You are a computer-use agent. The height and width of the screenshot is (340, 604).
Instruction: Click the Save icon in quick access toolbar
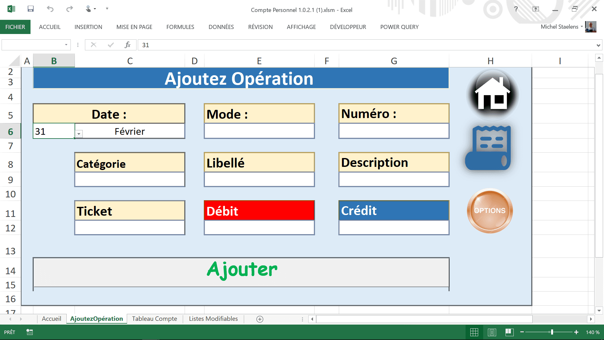point(31,9)
